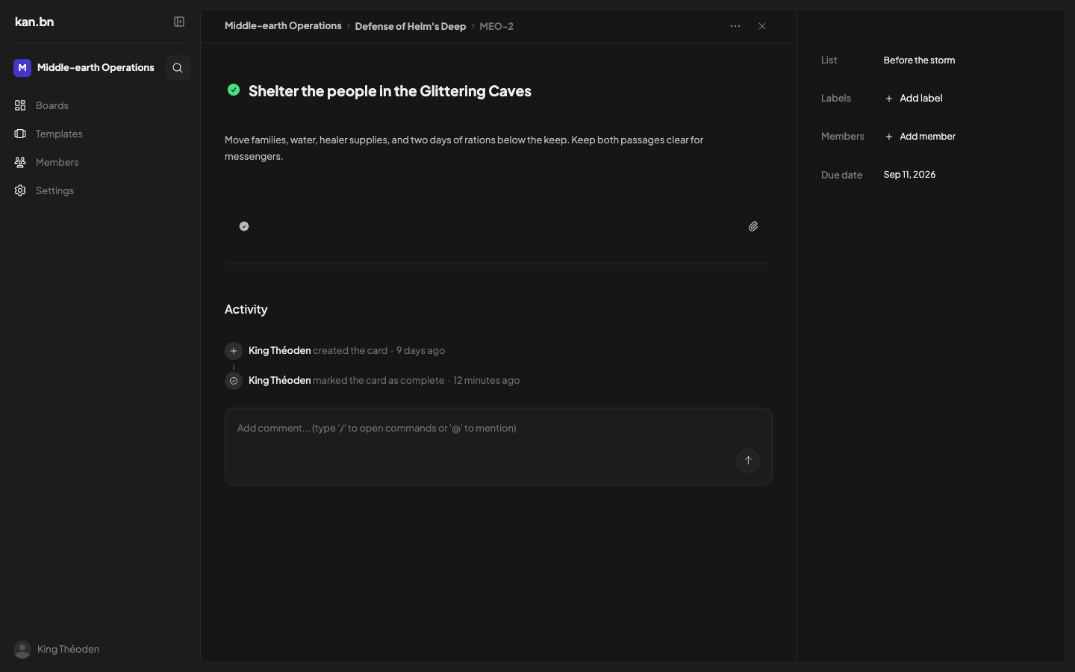
Task: Open the card's three-dot options menu
Action: [735, 26]
